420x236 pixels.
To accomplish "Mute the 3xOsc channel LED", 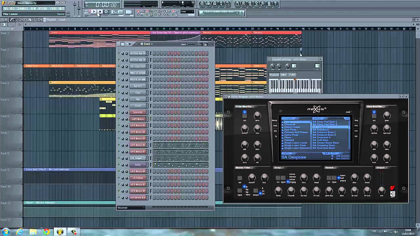I will click(x=119, y=165).
